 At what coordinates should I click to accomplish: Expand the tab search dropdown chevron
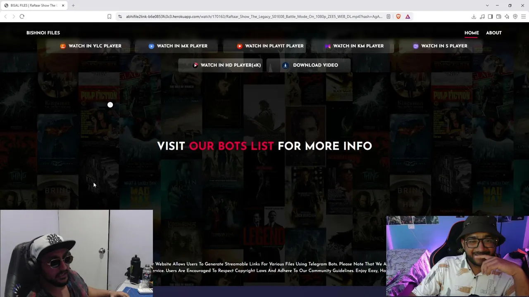tap(487, 5)
